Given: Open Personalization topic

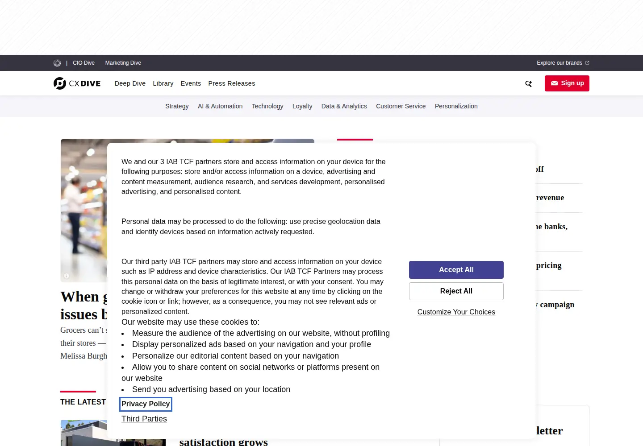Looking at the screenshot, I should pyautogui.click(x=456, y=106).
